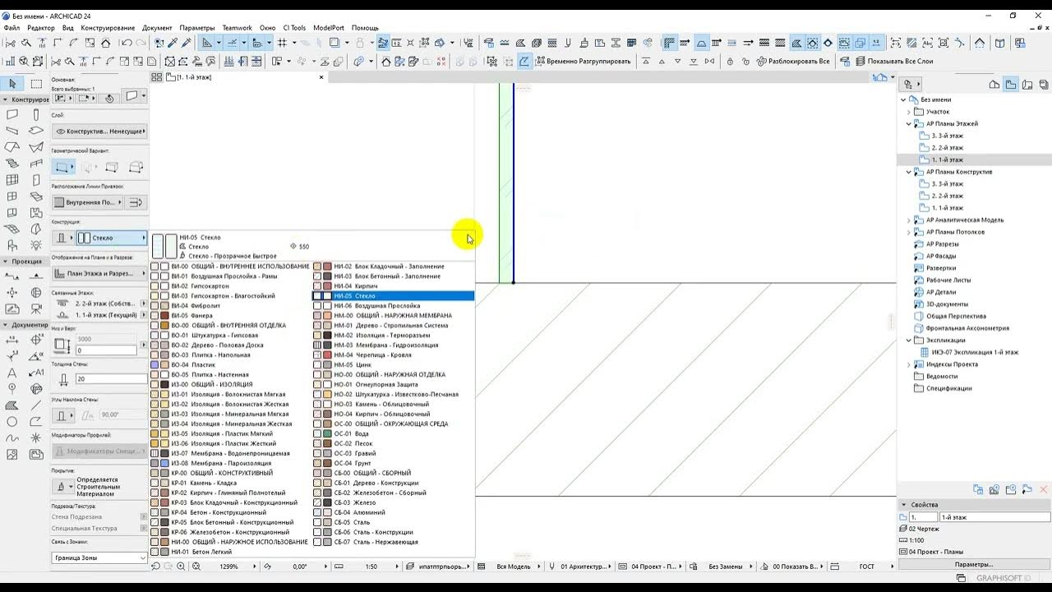The height and width of the screenshot is (592, 1052).
Task: Select material НИ-04 Кирпич
Action: [x=393, y=286]
